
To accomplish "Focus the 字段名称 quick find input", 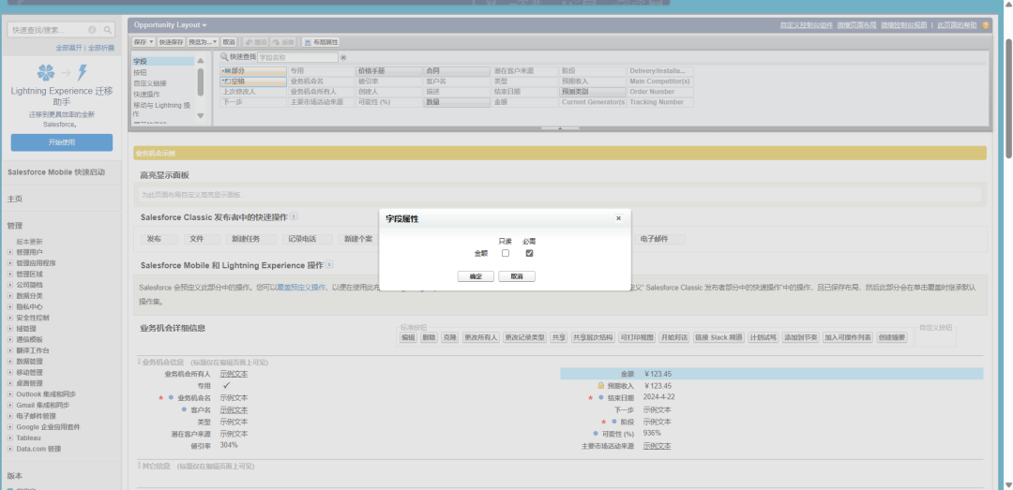I will pyautogui.click(x=297, y=57).
